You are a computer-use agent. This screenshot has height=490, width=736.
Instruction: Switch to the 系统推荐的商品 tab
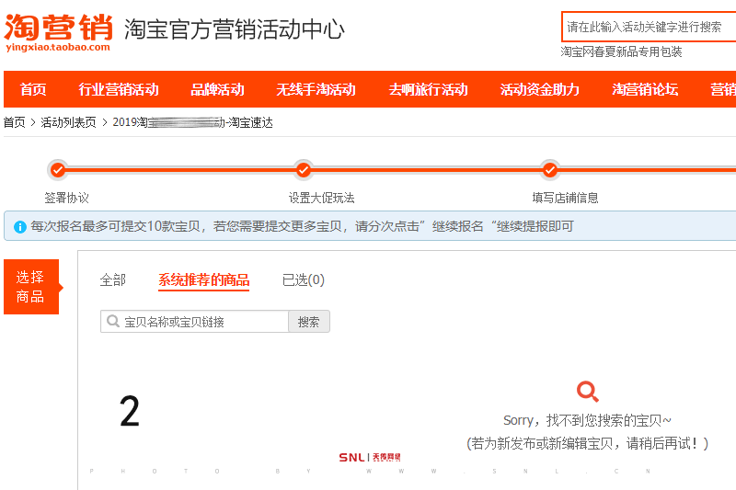203,279
